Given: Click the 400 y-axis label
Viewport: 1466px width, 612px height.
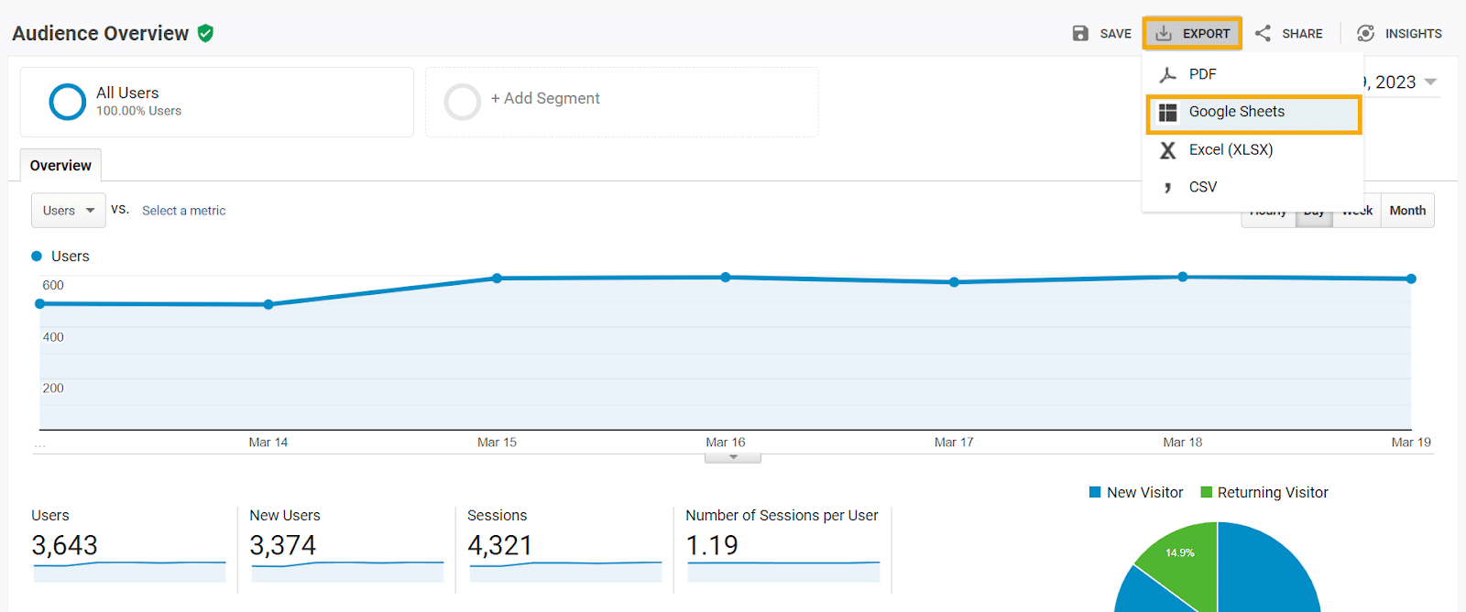Looking at the screenshot, I should point(53,337).
